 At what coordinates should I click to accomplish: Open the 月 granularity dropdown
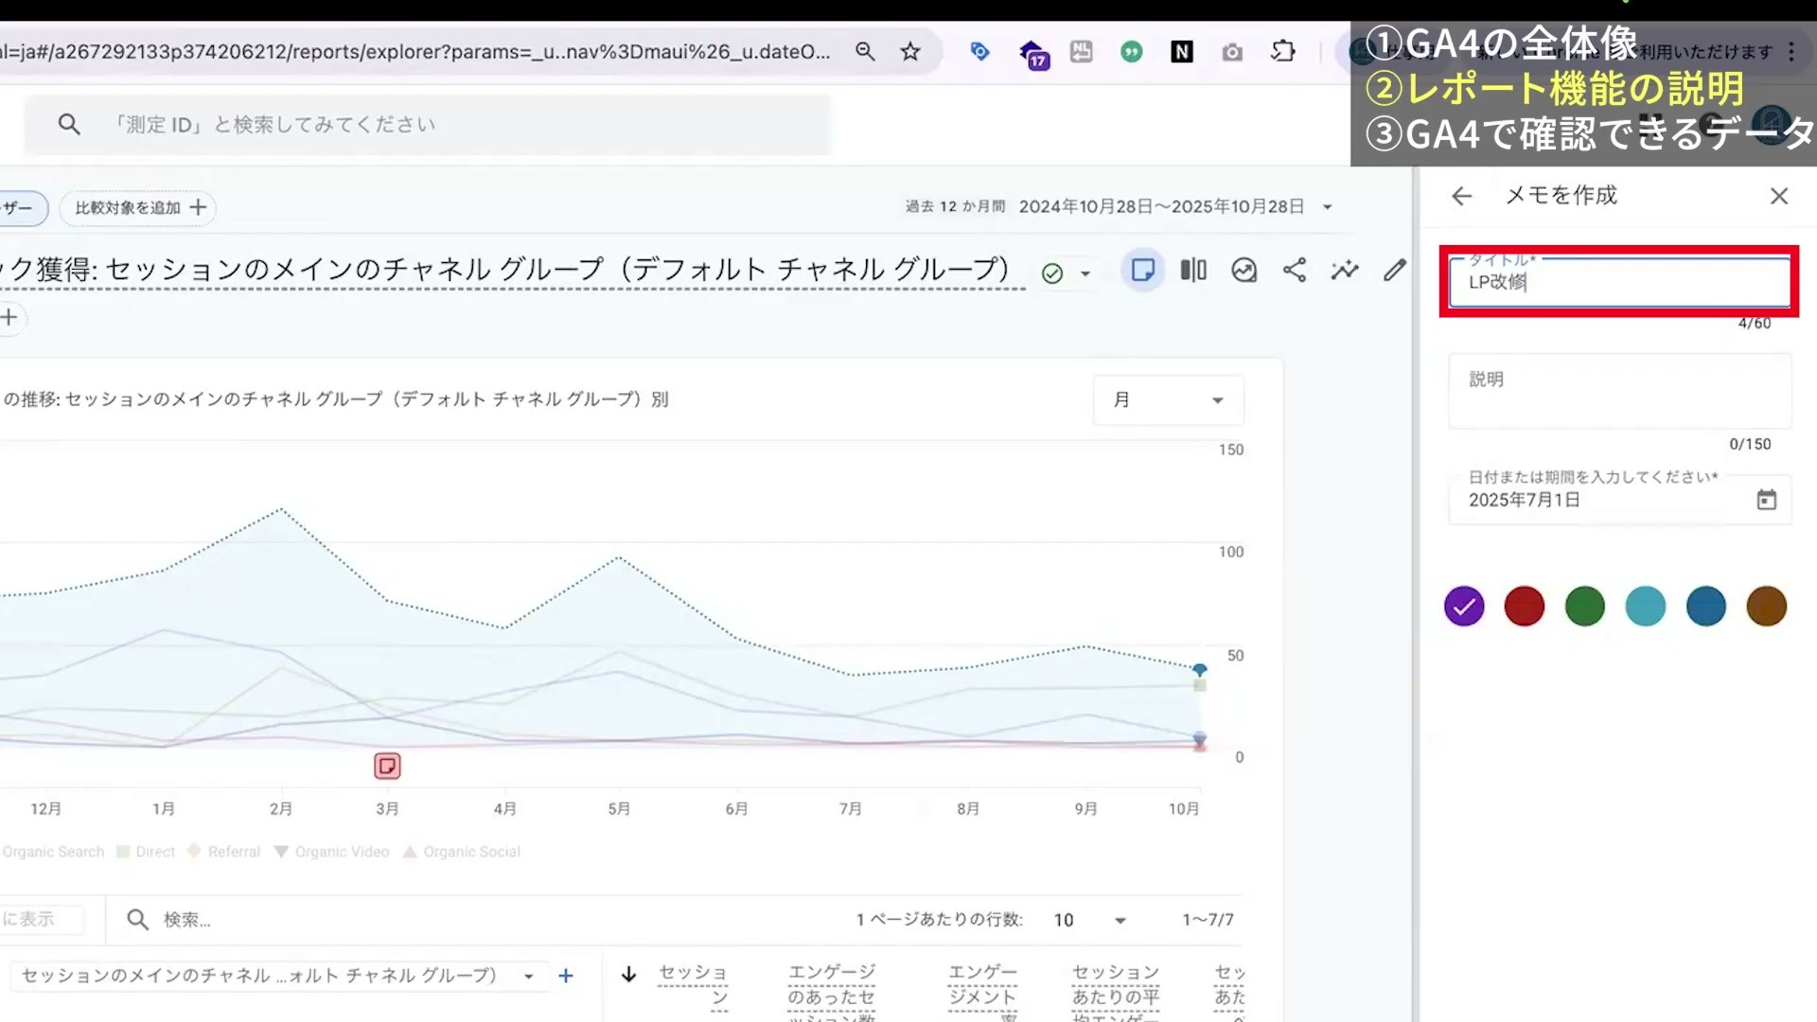click(x=1168, y=400)
